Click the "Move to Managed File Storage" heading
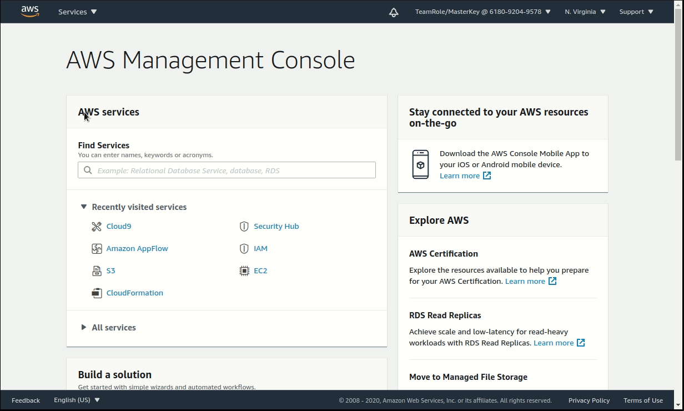 pos(468,377)
